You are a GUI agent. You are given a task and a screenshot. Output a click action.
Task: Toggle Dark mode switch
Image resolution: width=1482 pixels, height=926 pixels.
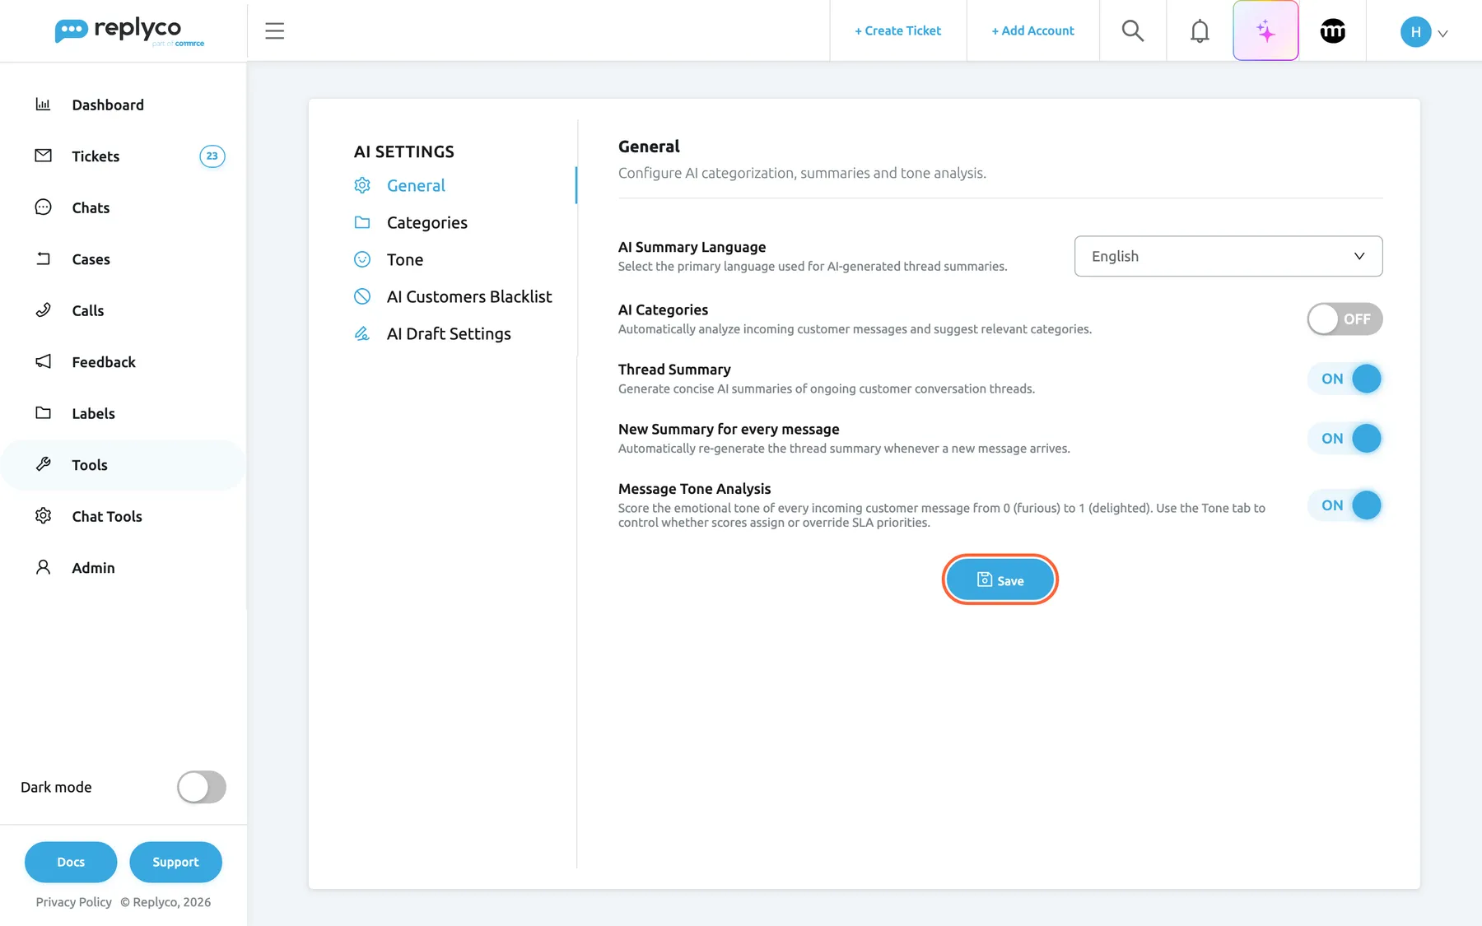coord(202,787)
